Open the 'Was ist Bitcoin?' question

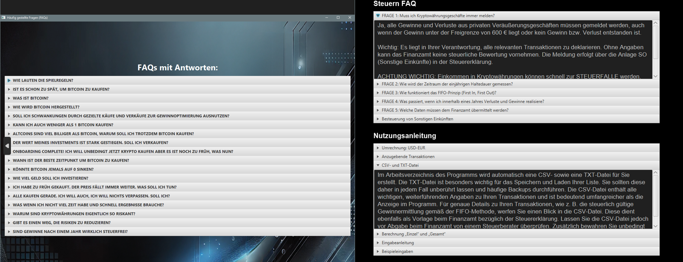pyautogui.click(x=178, y=98)
